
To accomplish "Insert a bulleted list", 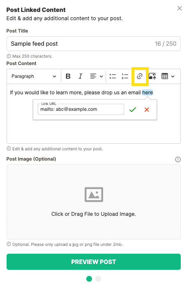I will pos(113,76).
